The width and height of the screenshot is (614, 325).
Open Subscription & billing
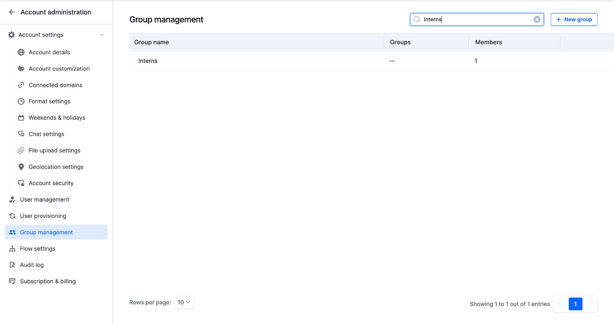point(48,281)
